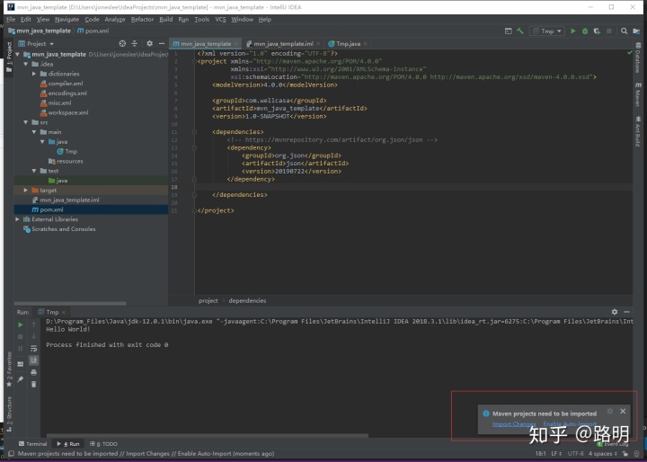
Task: Collapse the test folder
Action: coord(34,171)
